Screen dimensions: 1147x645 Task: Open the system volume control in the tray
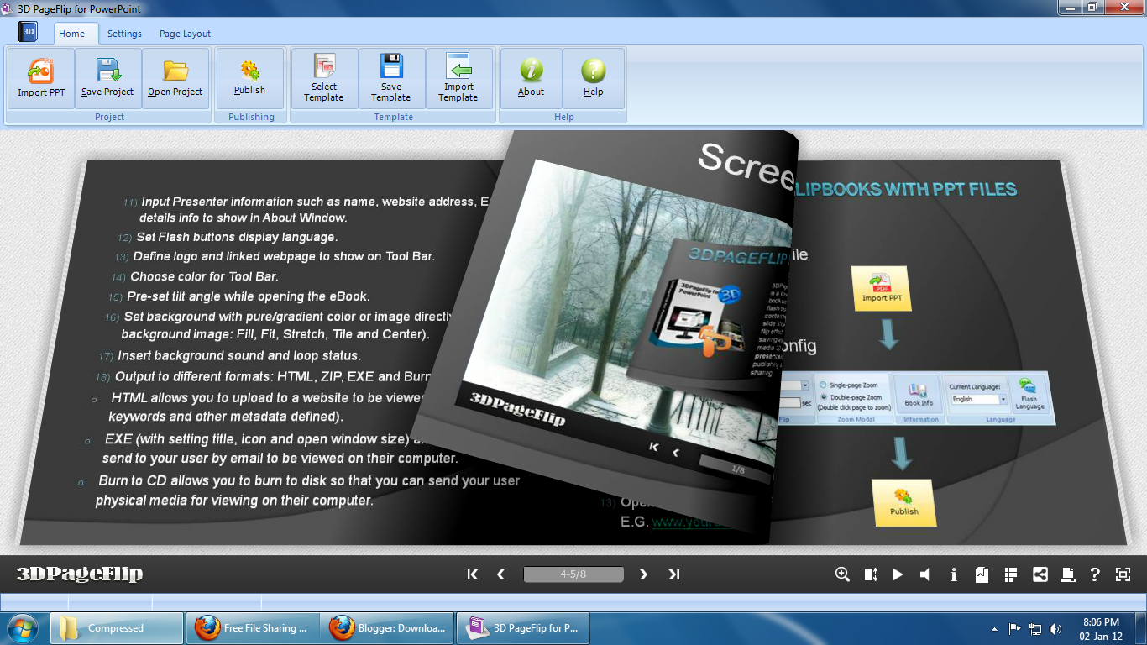tap(1055, 628)
